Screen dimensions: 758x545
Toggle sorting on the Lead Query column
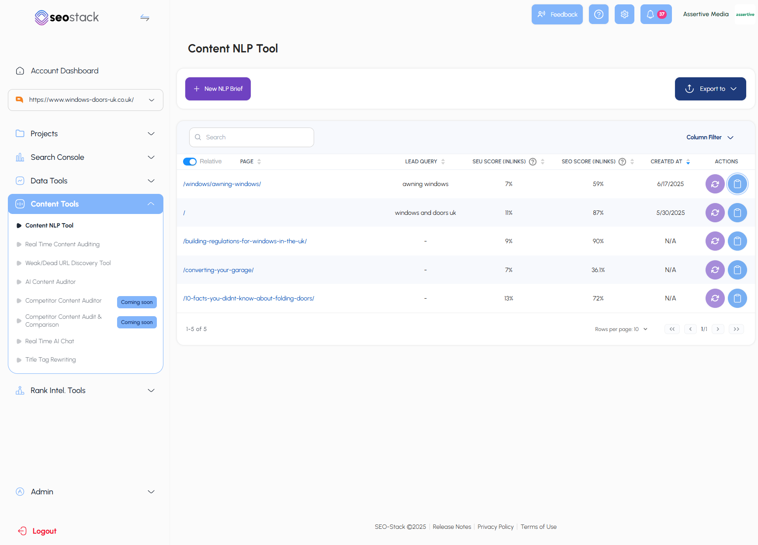[443, 162]
